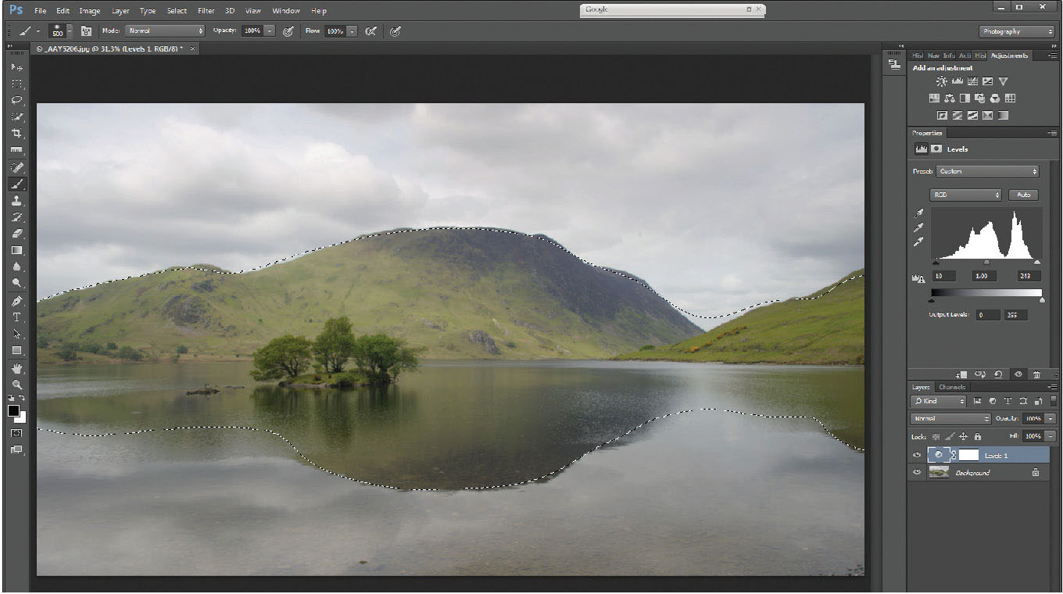Open the brush panel toggle icon

click(x=87, y=31)
